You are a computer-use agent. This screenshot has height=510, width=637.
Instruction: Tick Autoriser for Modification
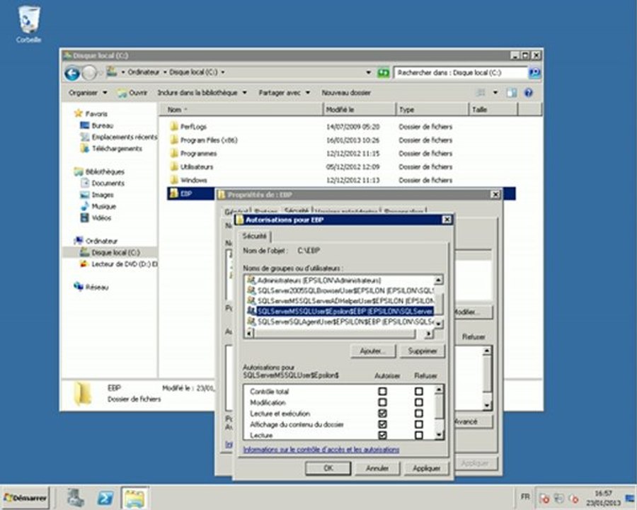point(382,402)
